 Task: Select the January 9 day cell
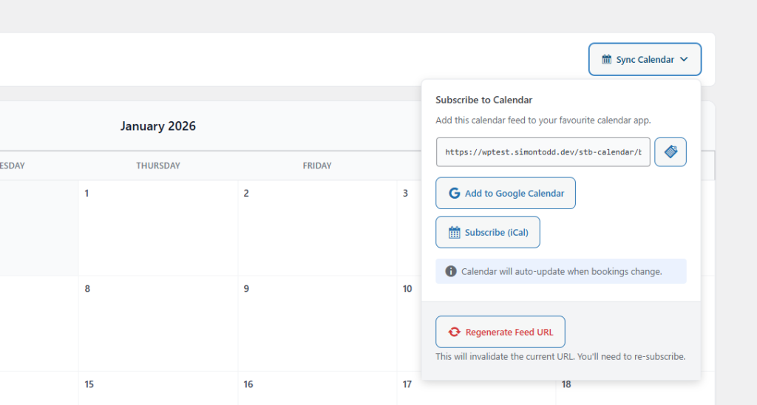coord(317,323)
